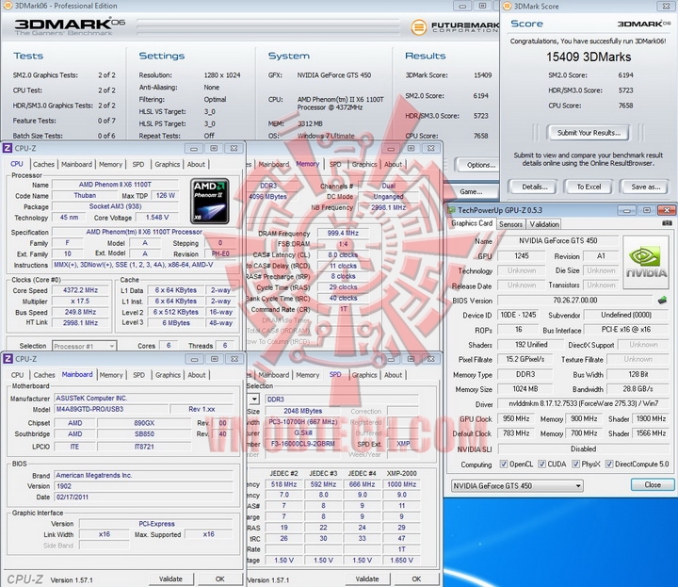
Task: Click the TechPowerUp GPU-Z title bar icon
Action: tap(451, 210)
